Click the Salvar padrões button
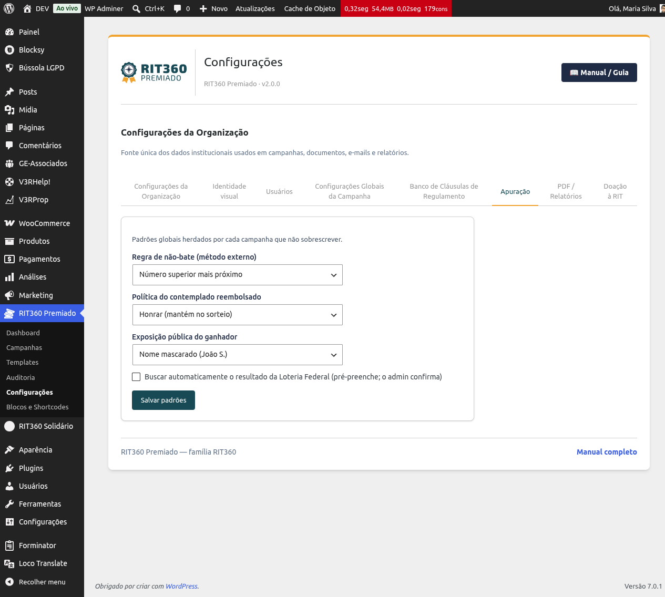 coord(163,400)
